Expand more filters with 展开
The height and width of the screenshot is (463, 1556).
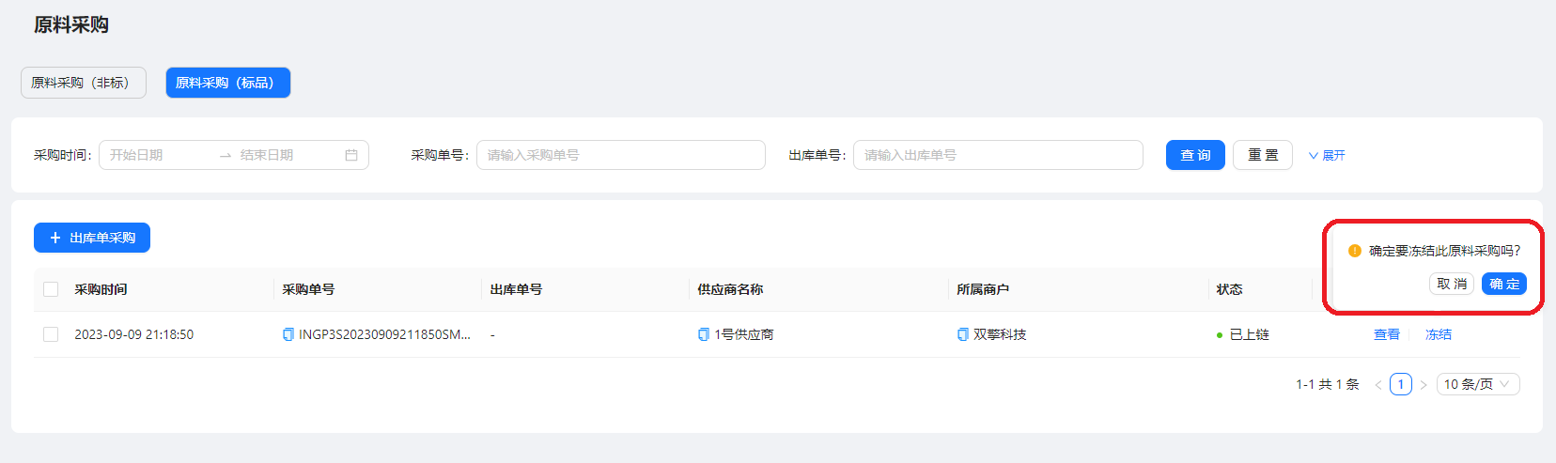[1327, 155]
